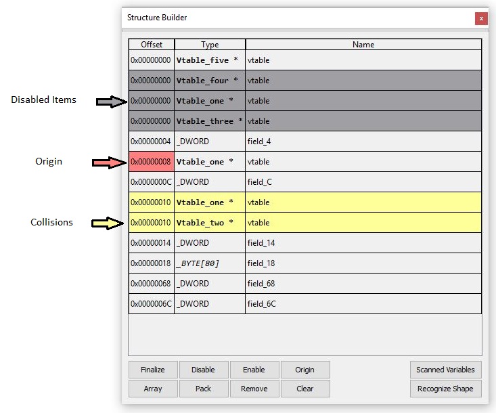Screen dimensions: 496x413
Task: Select the field_14 name cell
Action: point(363,243)
